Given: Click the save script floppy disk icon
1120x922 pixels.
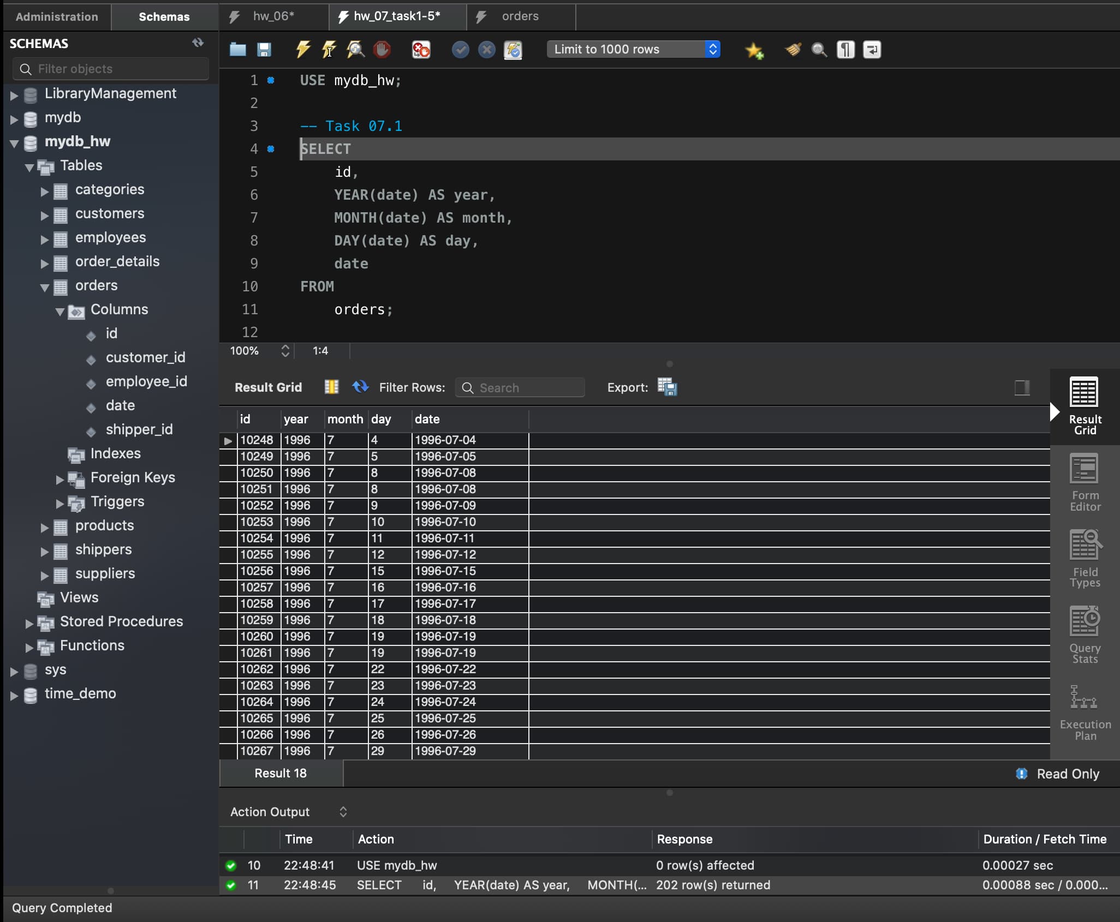Looking at the screenshot, I should pyautogui.click(x=264, y=50).
